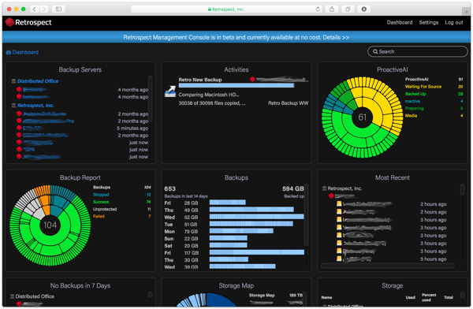
Task: Open Safari's share button
Action: [332, 9]
